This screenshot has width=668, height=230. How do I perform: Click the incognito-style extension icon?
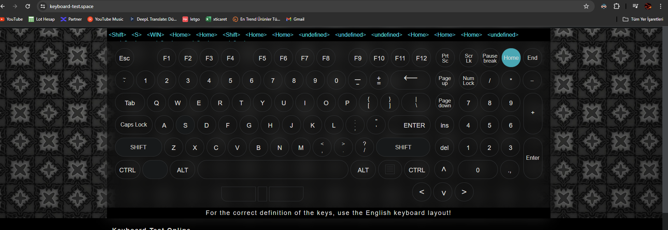pos(604,6)
